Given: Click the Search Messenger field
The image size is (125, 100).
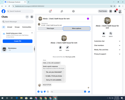Looking at the screenshot, I should click(17, 22).
